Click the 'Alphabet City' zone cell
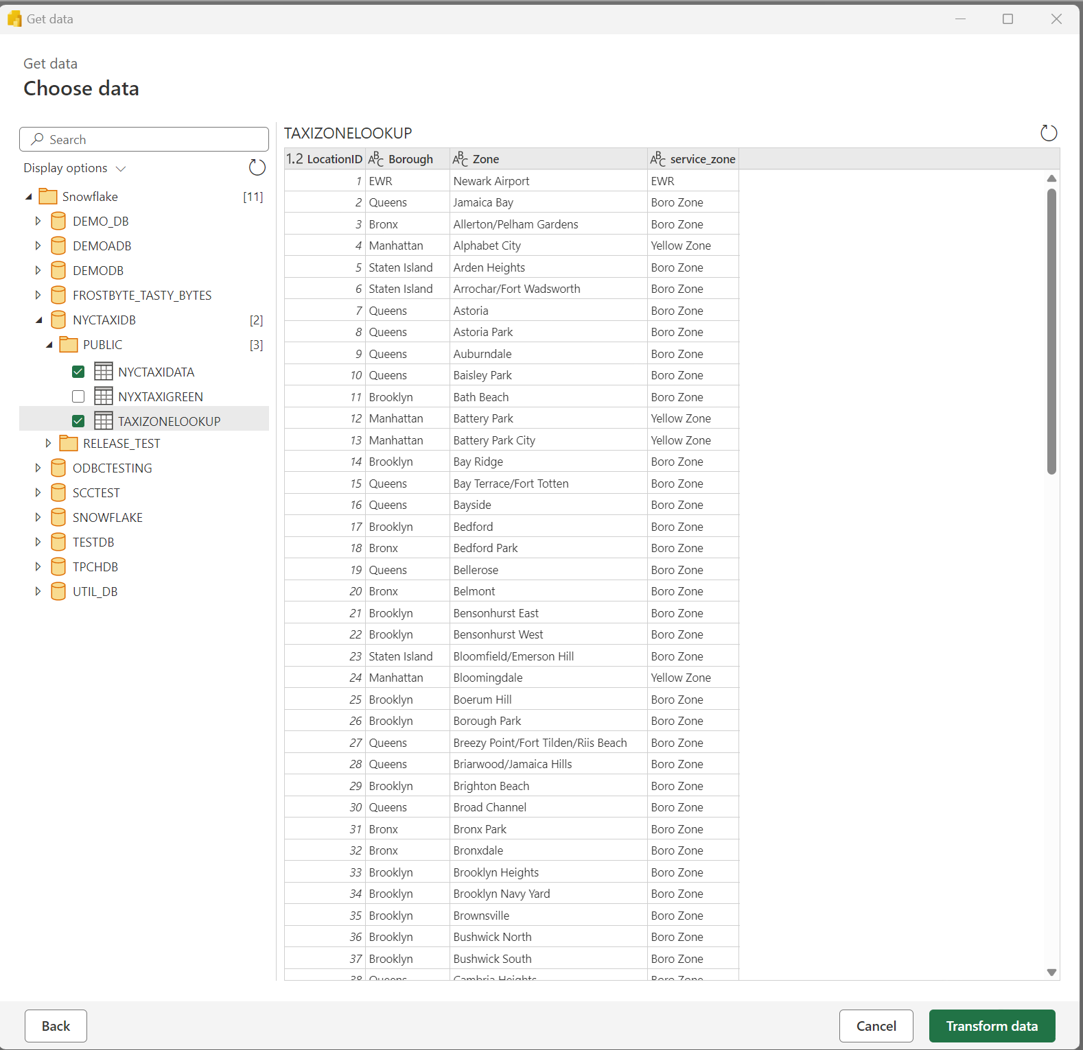The image size is (1083, 1050). point(548,246)
